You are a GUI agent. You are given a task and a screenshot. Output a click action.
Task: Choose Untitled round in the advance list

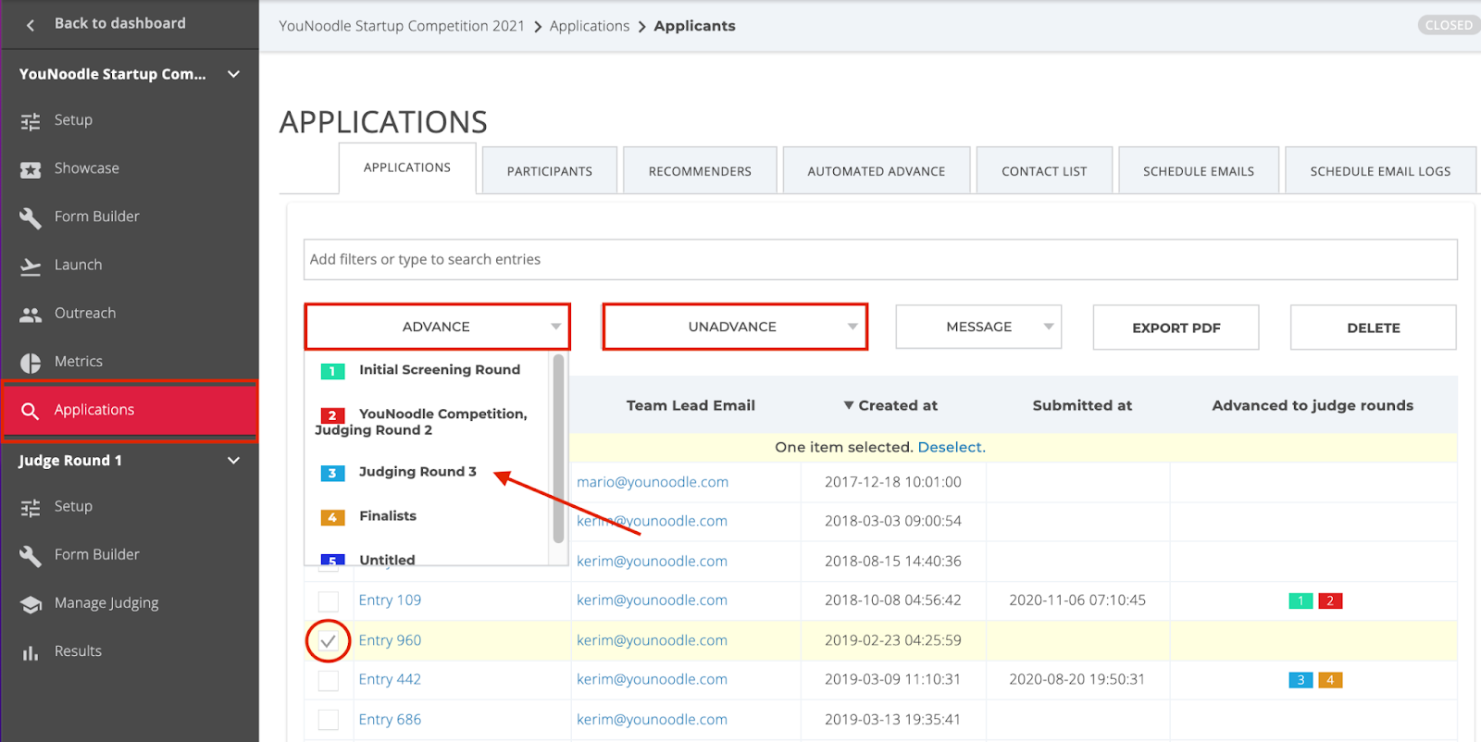pyautogui.click(x=387, y=558)
